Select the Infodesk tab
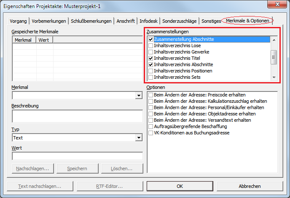This screenshot has width=290, height=198. [x=149, y=21]
